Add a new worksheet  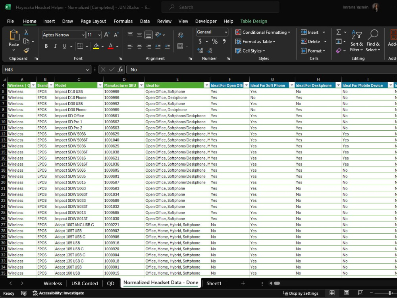243,283
